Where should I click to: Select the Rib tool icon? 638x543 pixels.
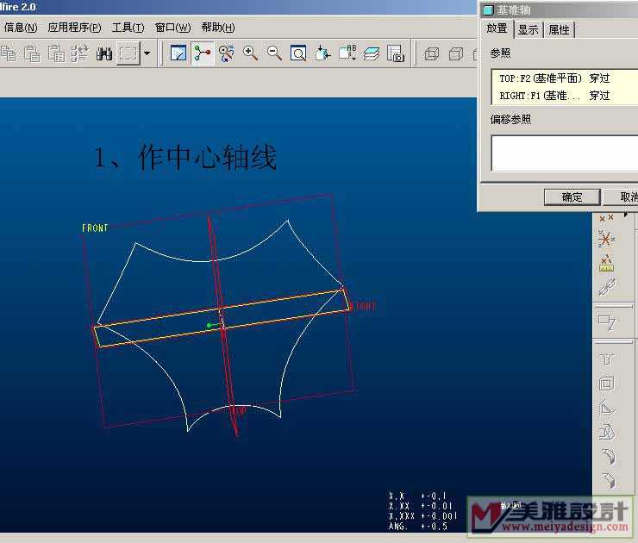607,408
